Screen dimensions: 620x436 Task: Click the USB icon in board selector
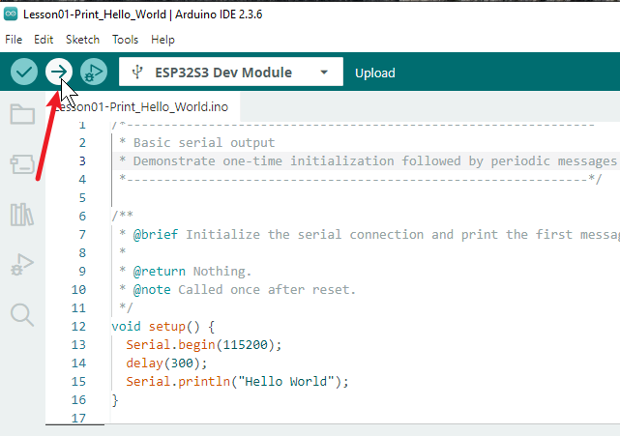pos(137,72)
